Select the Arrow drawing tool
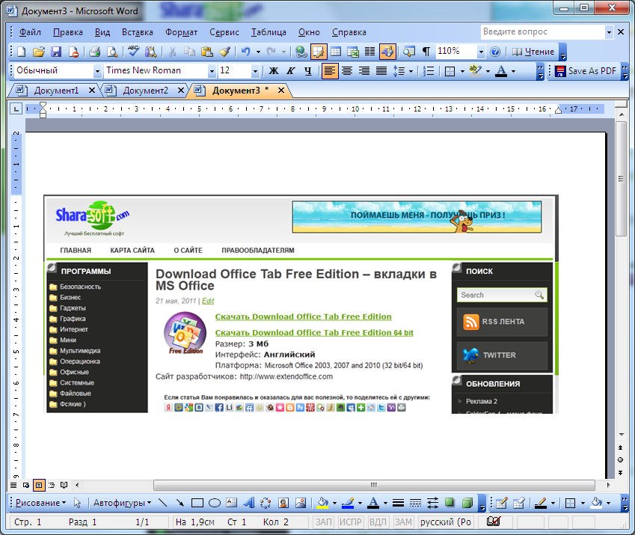The height and width of the screenshot is (535, 635). pos(180,503)
